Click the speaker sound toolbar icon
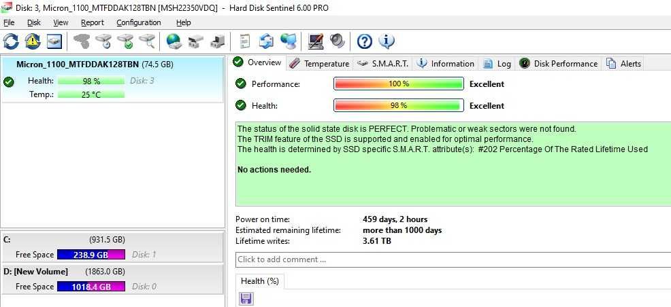This screenshot has width=671, height=307. pos(338,41)
